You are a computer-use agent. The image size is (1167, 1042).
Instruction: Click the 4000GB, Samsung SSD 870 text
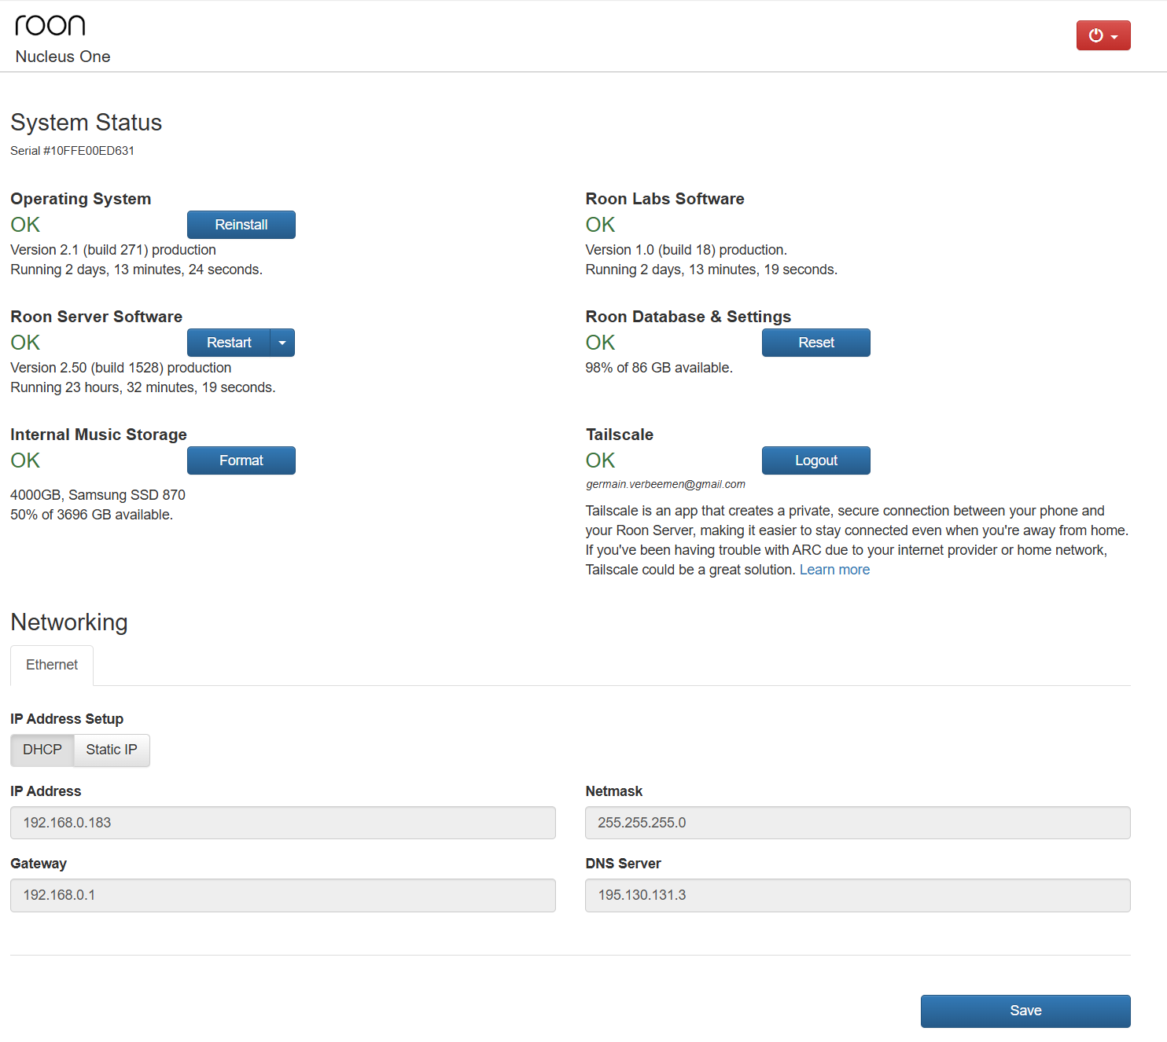click(x=98, y=495)
